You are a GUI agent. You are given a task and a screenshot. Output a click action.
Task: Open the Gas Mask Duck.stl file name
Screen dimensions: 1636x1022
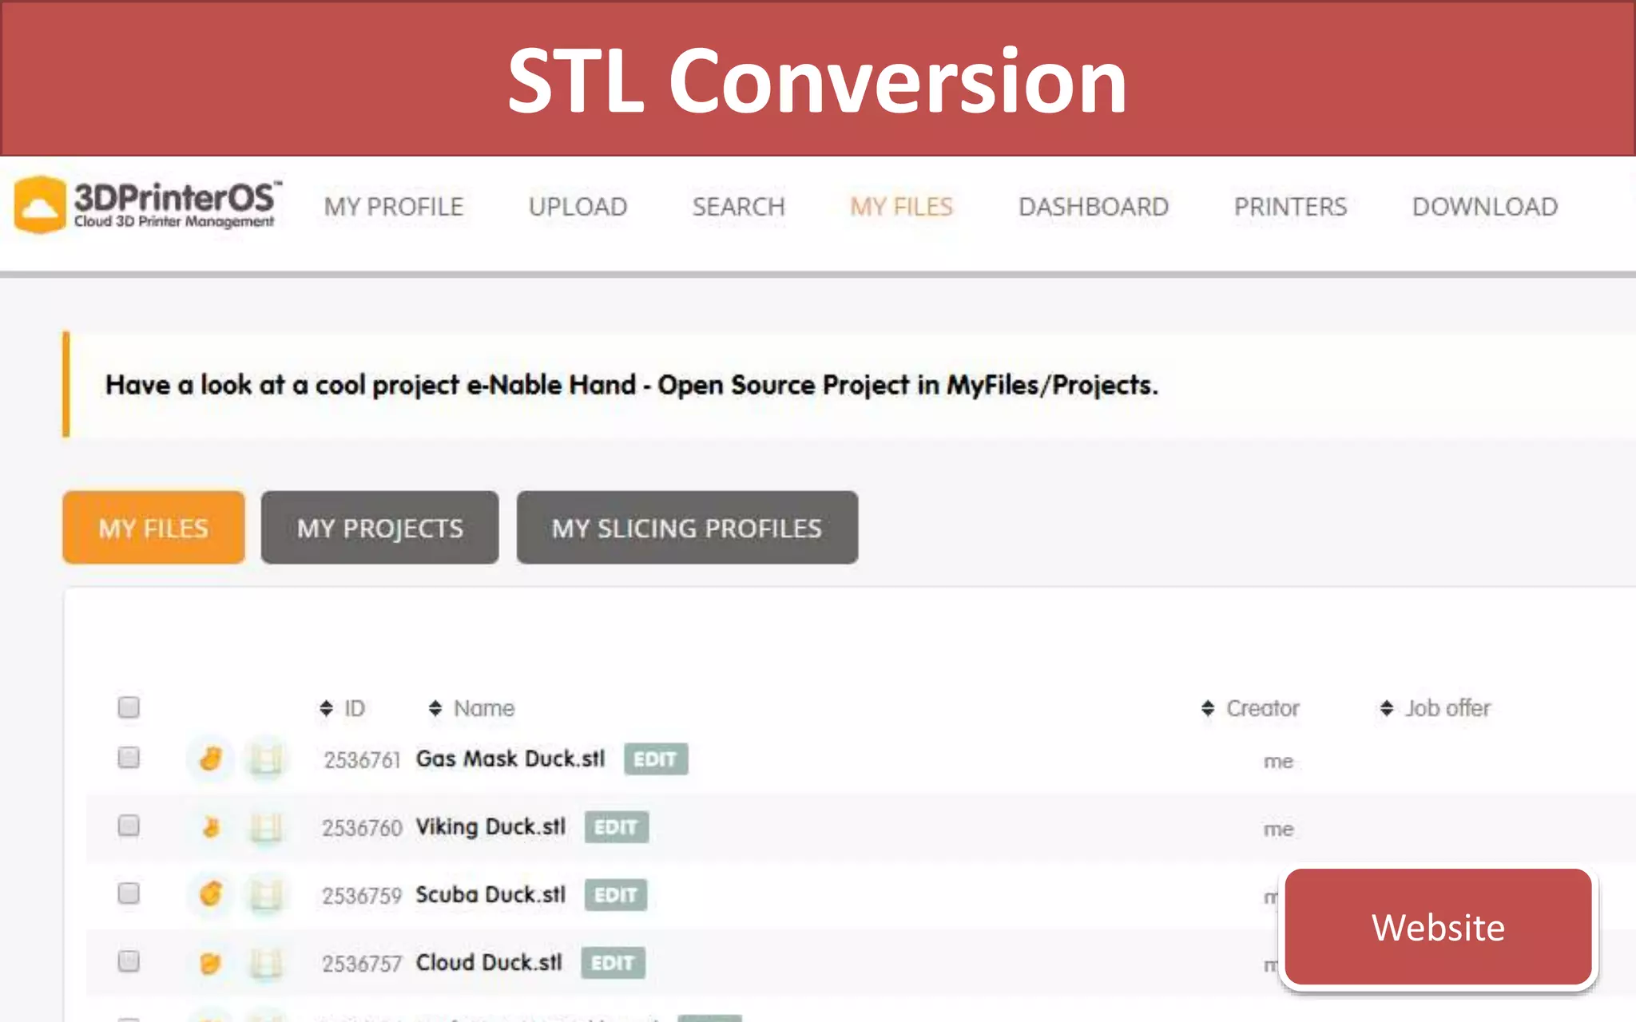510,759
